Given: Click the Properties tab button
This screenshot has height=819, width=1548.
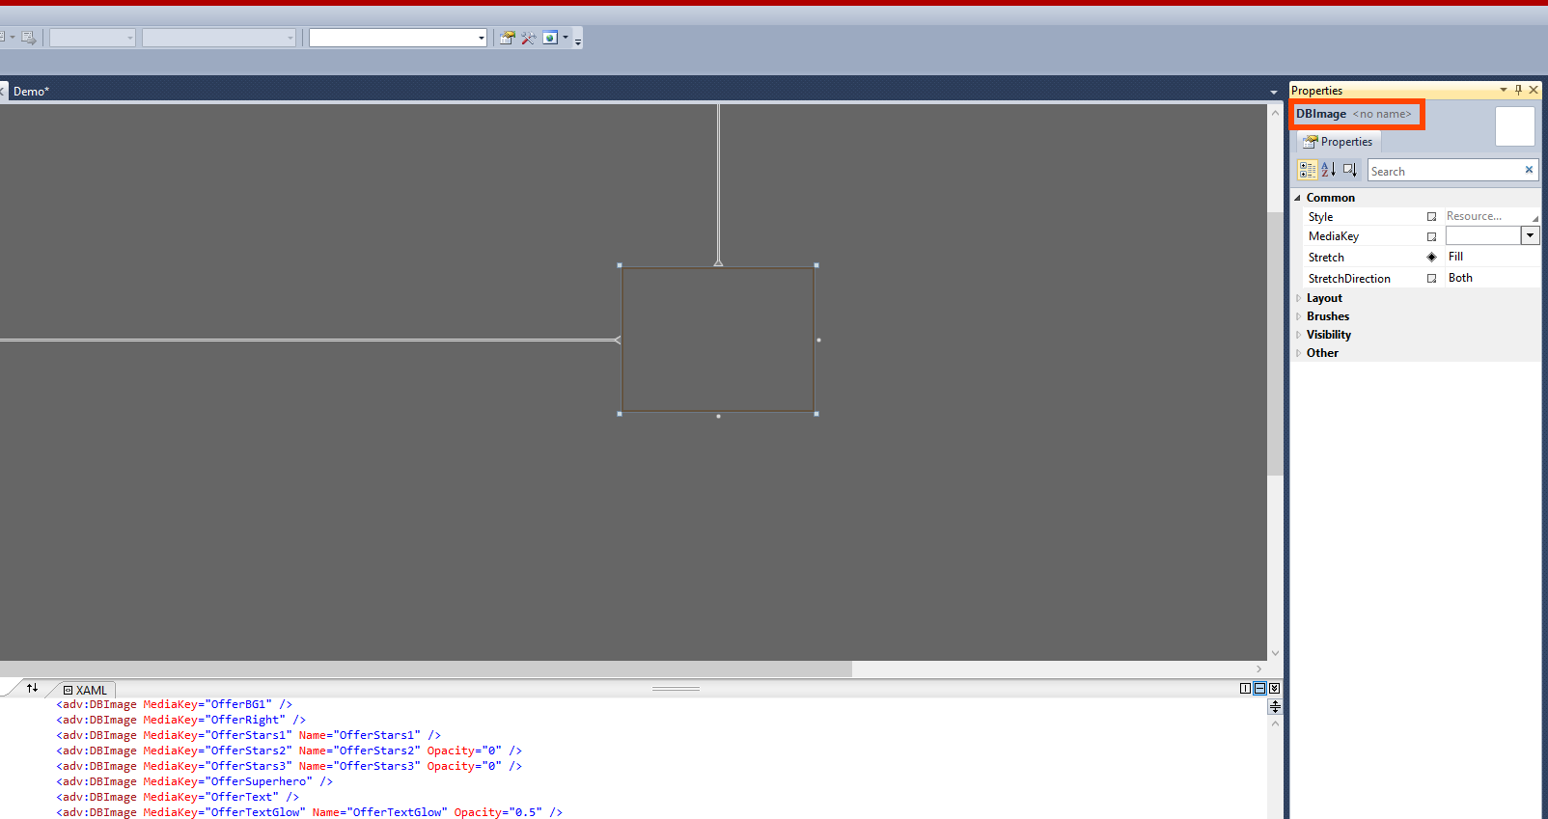Looking at the screenshot, I should point(1338,142).
